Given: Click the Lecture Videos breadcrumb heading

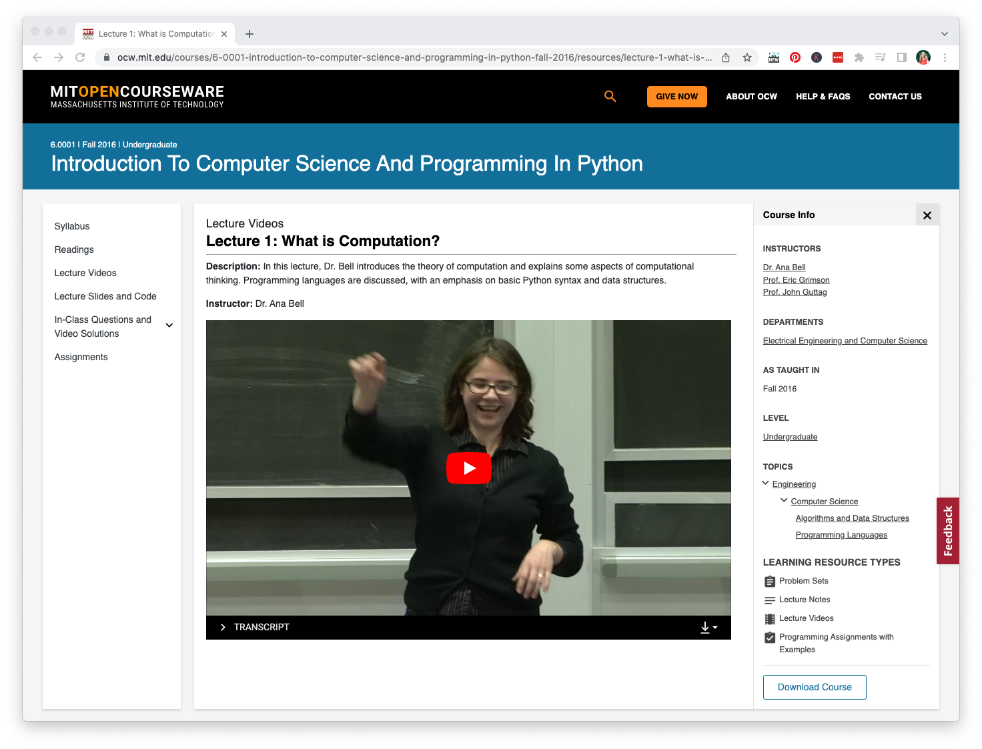Looking at the screenshot, I should [x=245, y=224].
